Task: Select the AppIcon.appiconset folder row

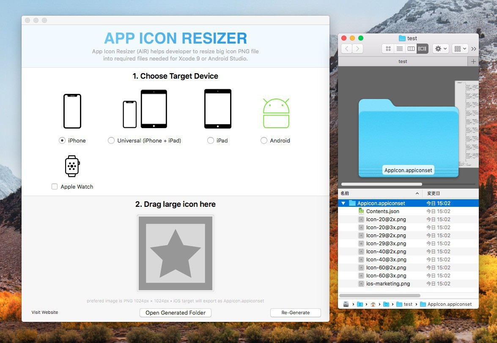Action: 408,203
